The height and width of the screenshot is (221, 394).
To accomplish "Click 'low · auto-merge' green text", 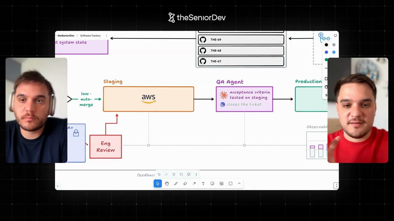I will click(x=86, y=99).
